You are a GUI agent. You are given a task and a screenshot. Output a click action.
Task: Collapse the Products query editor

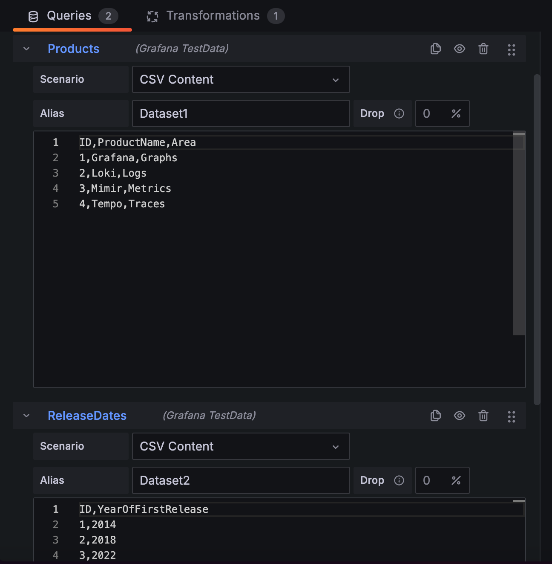click(x=26, y=49)
